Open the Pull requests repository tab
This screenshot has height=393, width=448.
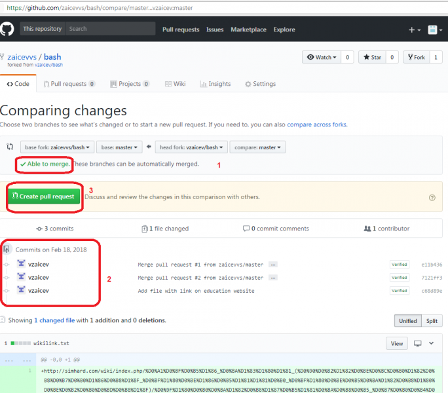pyautogui.click(x=69, y=84)
